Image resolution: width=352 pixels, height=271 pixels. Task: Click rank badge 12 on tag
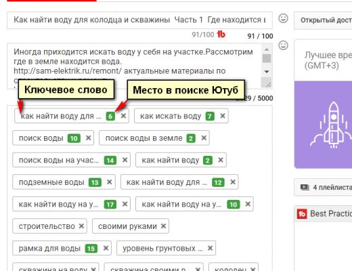[x=218, y=182]
